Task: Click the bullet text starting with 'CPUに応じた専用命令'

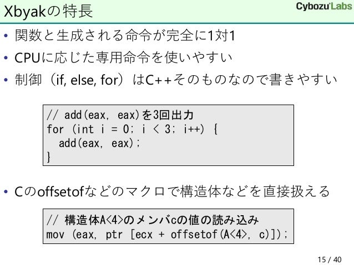Action: pos(123,58)
